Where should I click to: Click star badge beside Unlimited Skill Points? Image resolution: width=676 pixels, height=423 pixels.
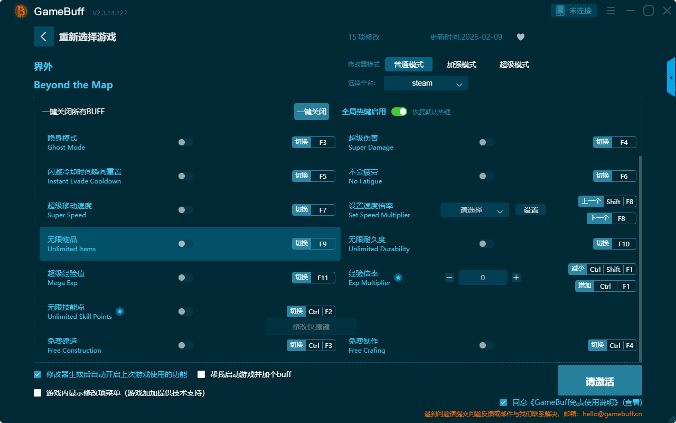click(120, 311)
